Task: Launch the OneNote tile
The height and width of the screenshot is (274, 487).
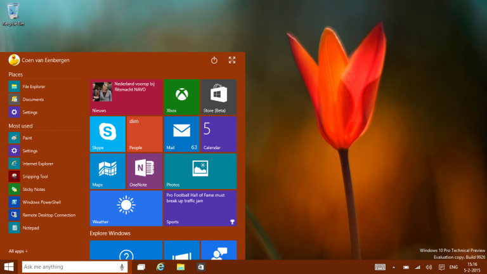Action: coord(144,171)
